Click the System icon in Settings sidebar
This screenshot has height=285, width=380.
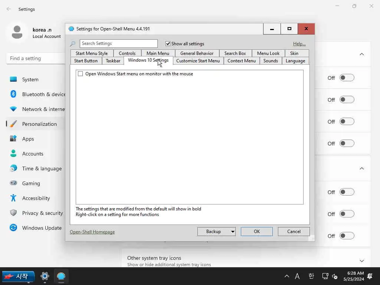13,79
